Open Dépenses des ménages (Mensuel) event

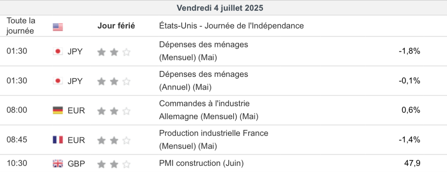pos(203,51)
